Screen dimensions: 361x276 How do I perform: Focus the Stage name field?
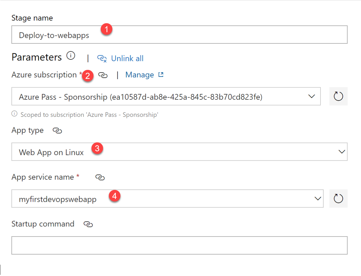(x=179, y=35)
